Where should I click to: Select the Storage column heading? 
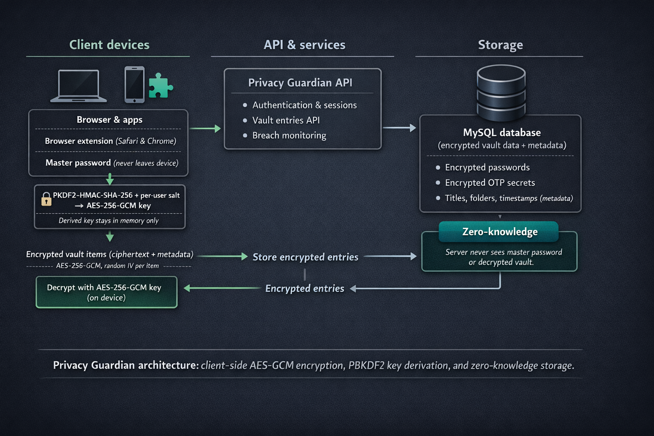pyautogui.click(x=500, y=45)
